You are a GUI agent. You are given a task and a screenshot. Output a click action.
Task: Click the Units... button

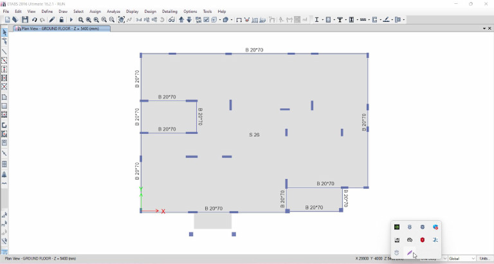[x=484, y=258]
